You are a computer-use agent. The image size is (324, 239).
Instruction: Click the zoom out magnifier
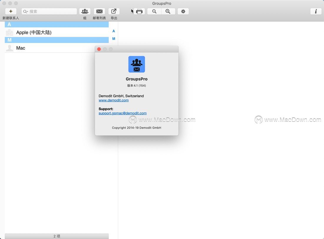(154, 11)
